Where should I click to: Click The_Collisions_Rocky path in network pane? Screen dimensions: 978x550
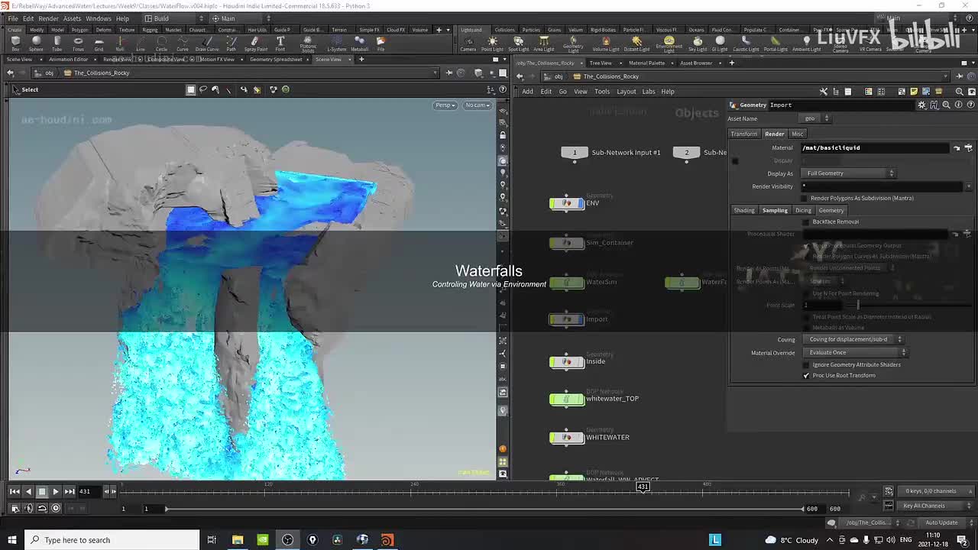(611, 76)
